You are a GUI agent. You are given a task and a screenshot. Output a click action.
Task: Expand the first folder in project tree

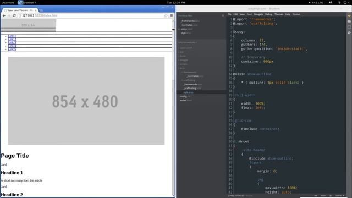point(185,48)
